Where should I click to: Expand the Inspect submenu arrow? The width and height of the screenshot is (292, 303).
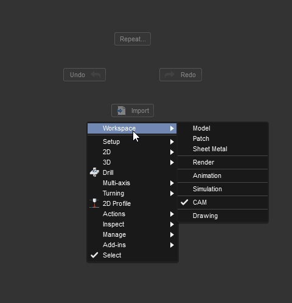tap(172, 224)
